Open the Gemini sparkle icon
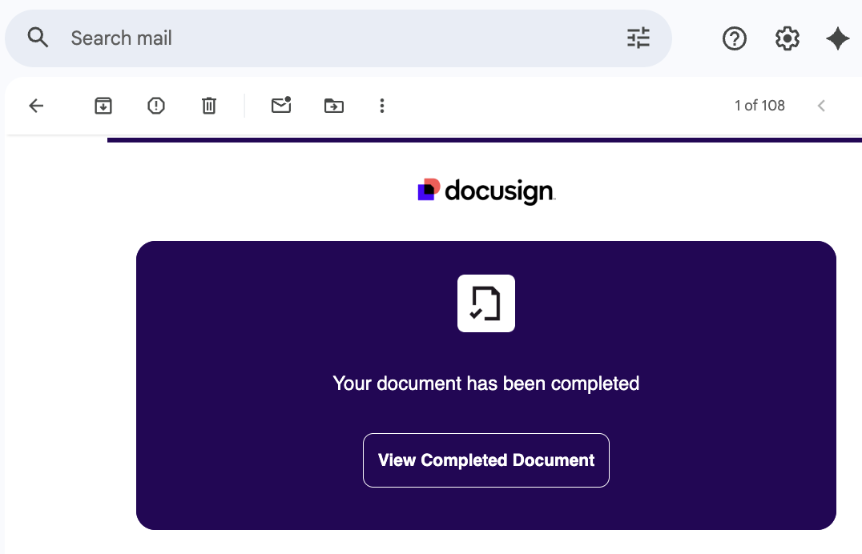Image resolution: width=862 pixels, height=554 pixels. 838,38
